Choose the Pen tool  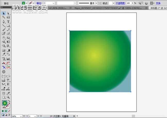(4, 22)
